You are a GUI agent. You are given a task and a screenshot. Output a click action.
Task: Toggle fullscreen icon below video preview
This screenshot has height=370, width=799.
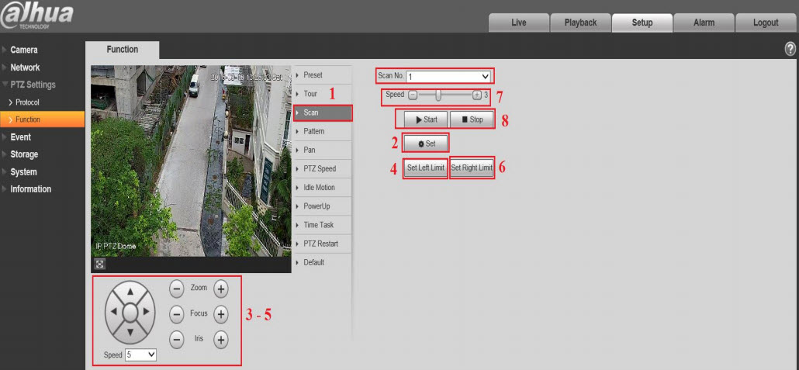point(99,264)
